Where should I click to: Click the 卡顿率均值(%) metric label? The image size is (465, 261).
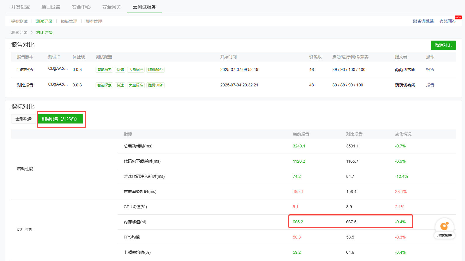137,252
